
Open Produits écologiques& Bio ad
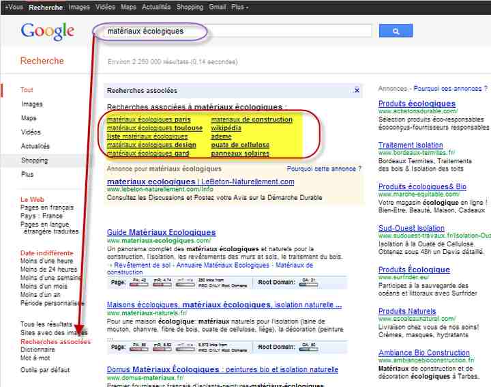tap(422, 186)
